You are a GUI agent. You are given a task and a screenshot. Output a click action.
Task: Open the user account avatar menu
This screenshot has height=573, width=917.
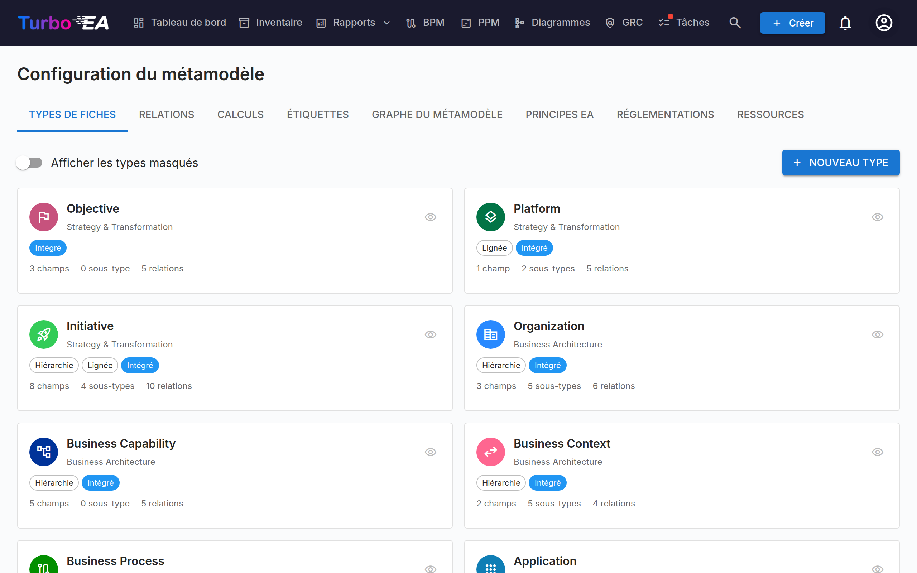point(884,23)
